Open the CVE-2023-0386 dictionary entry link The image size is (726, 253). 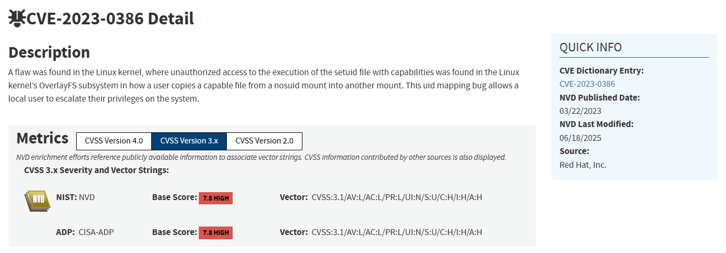tap(587, 84)
